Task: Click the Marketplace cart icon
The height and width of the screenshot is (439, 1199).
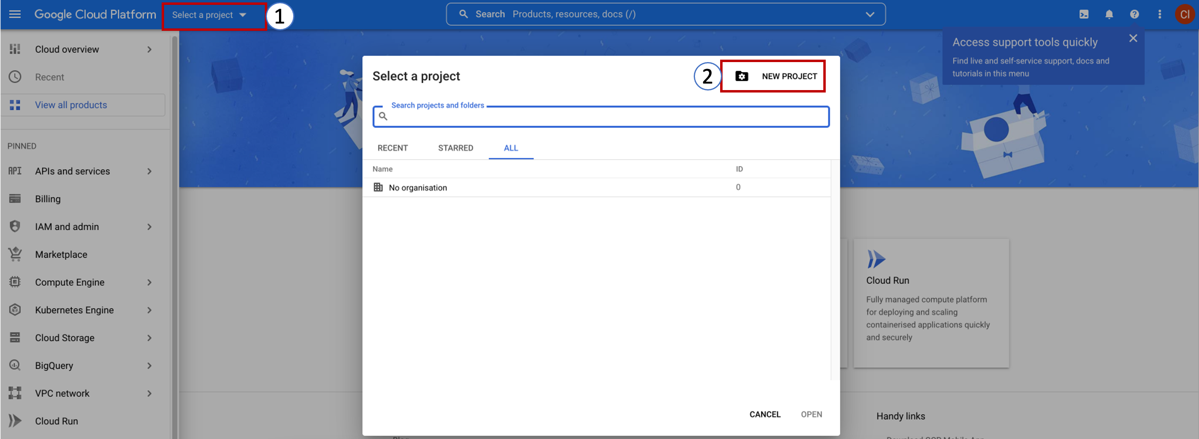Action: click(x=15, y=254)
